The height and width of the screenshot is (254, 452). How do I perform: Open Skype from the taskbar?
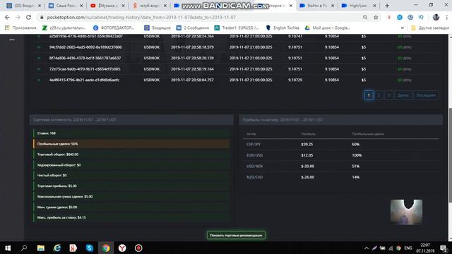90,248
